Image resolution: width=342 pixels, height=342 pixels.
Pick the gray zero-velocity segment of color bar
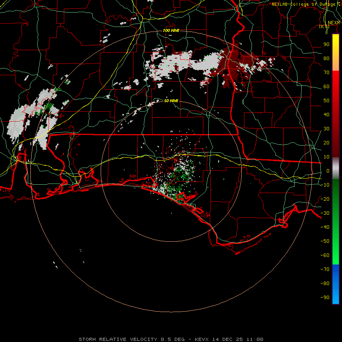[336, 168]
